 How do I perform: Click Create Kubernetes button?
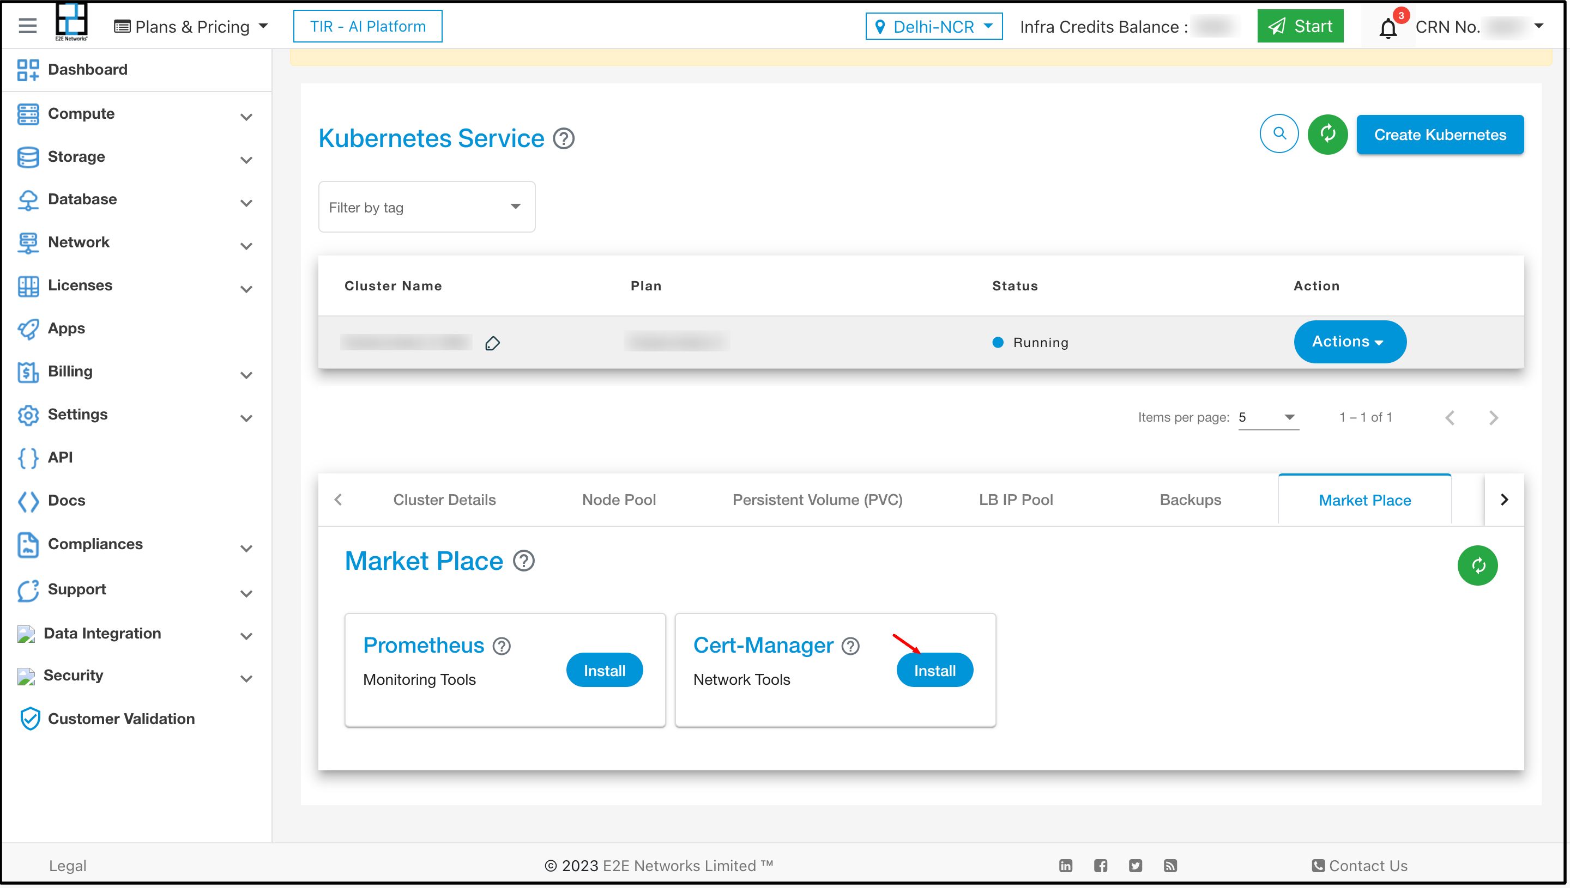(x=1440, y=135)
